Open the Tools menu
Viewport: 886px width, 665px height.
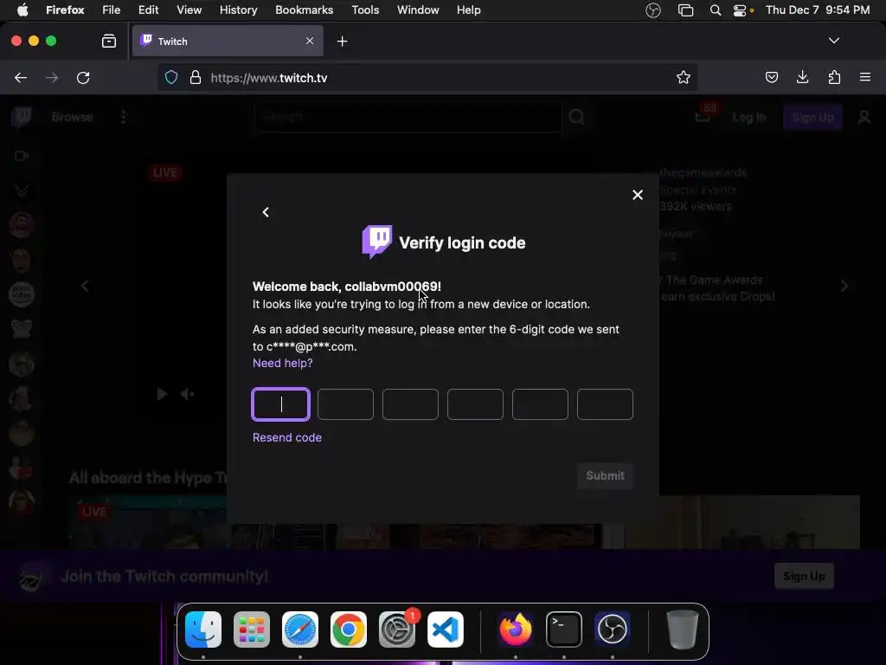coord(365,10)
